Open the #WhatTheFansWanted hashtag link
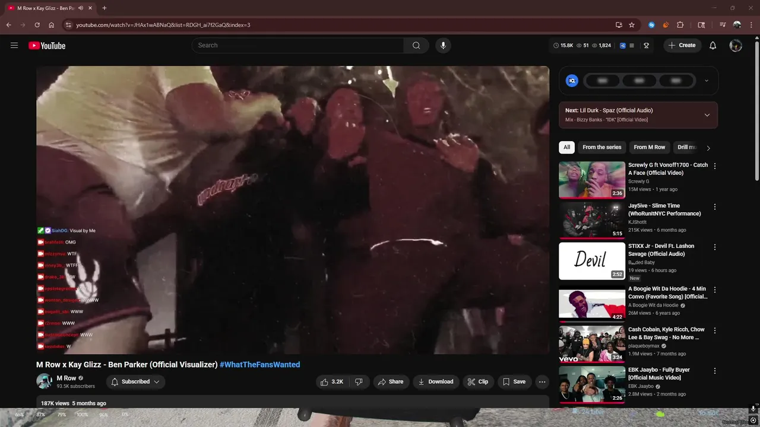 tap(259, 365)
